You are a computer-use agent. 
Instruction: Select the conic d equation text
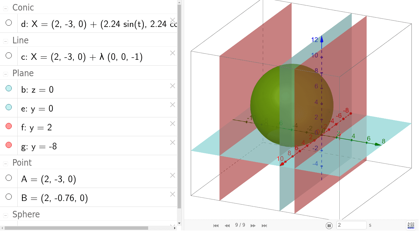[x=99, y=24]
